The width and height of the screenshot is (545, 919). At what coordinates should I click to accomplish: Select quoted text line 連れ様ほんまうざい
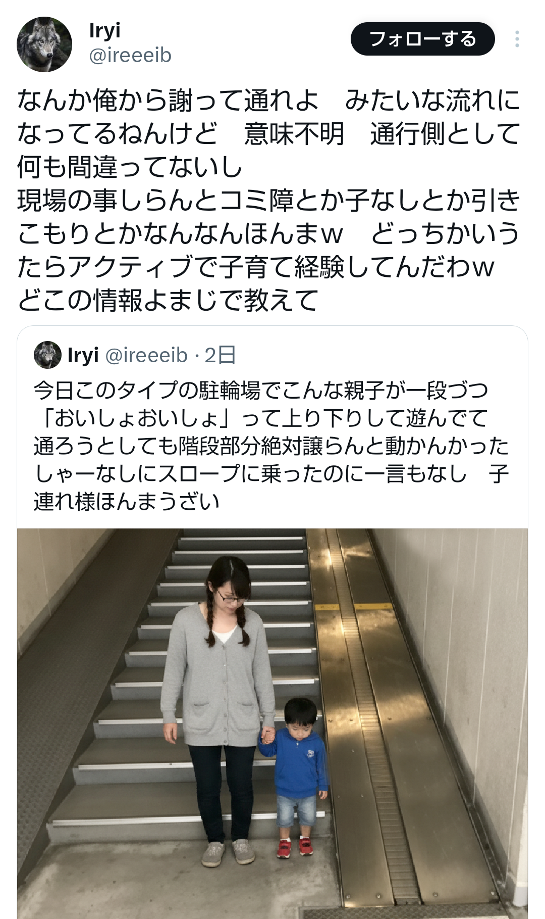(x=127, y=502)
